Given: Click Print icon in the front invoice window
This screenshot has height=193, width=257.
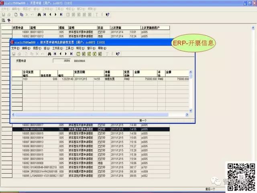Looking at the screenshot, I should 19,54.
